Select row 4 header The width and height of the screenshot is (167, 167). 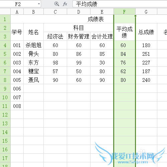coord(5,45)
